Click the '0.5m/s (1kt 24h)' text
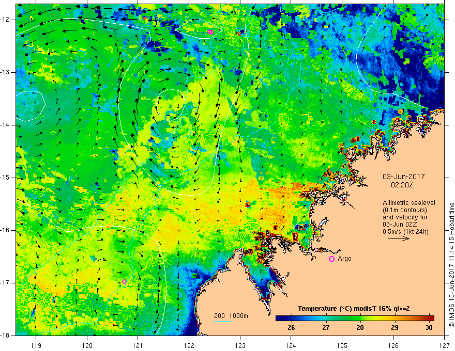This screenshot has width=455, height=351. [x=405, y=232]
